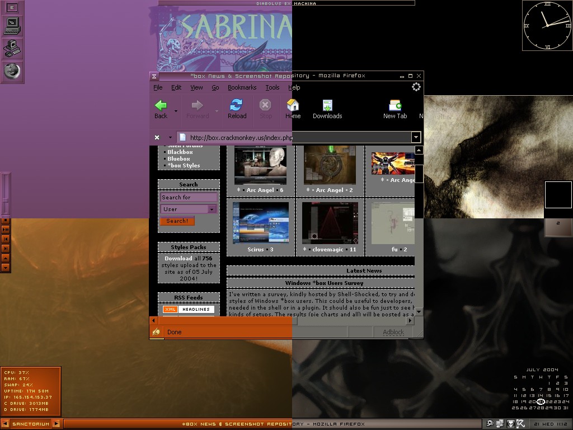
Task: Open the Tools menu
Action: [x=273, y=87]
